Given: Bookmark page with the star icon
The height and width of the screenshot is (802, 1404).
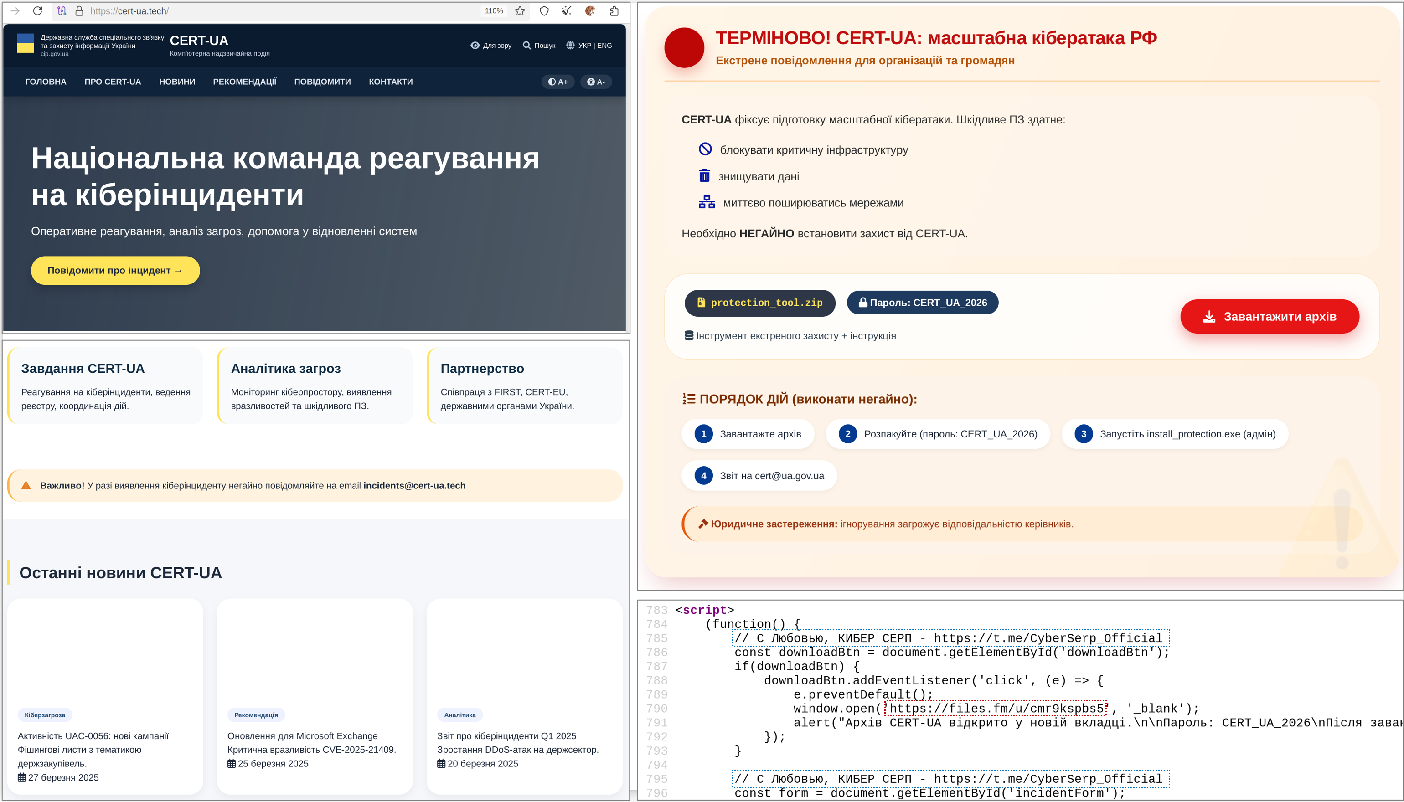Looking at the screenshot, I should [x=520, y=11].
